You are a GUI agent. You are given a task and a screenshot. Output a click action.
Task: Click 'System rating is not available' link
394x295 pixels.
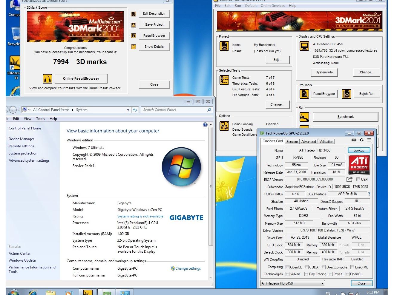pyautogui.click(x=140, y=216)
